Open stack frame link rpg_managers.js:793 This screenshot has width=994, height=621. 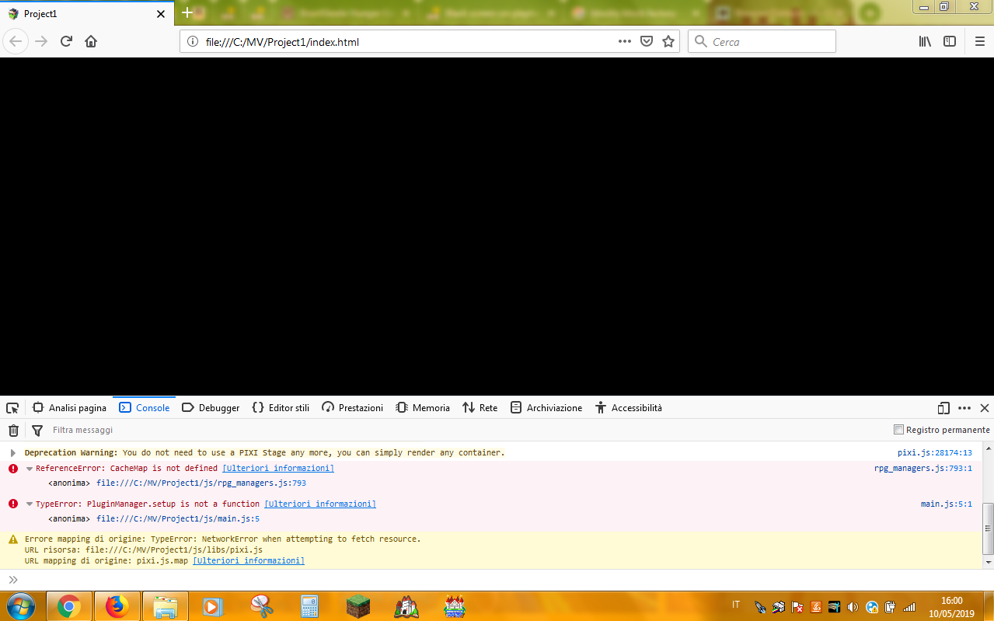[201, 483]
